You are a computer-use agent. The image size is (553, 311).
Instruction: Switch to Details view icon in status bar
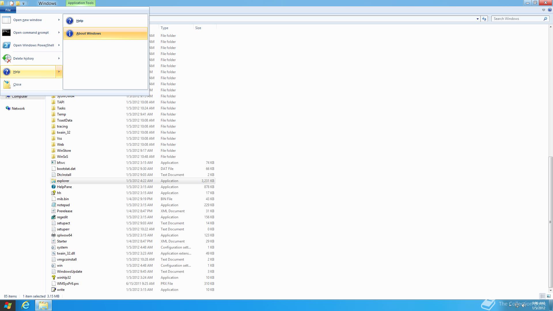pyautogui.click(x=542, y=296)
